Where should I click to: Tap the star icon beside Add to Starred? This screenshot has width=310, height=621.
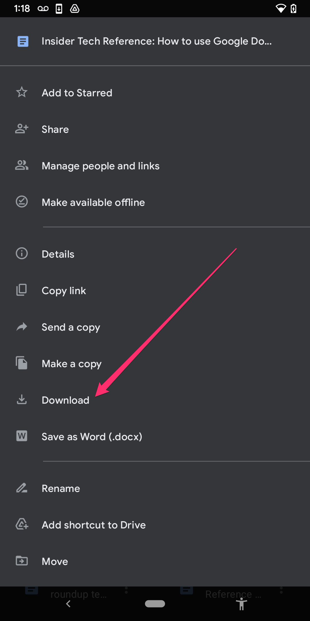point(22,92)
